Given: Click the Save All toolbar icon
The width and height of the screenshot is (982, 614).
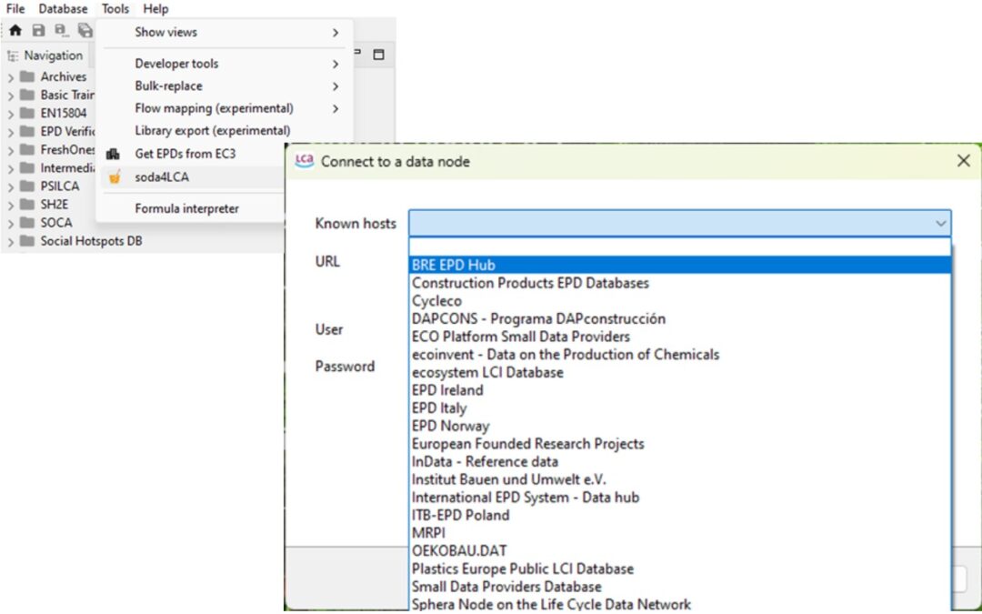Looking at the screenshot, I should [84, 31].
